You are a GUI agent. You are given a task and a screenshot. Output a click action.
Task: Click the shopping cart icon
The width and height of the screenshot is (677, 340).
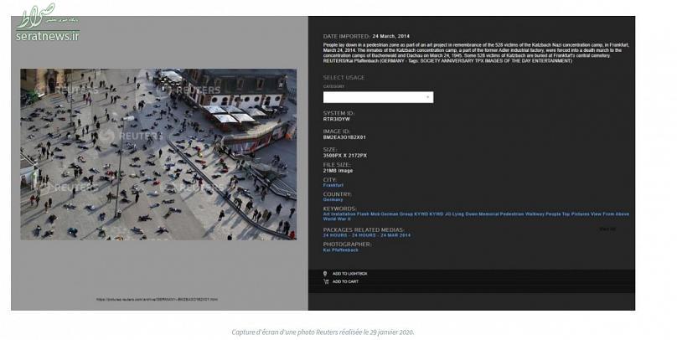coord(326,281)
